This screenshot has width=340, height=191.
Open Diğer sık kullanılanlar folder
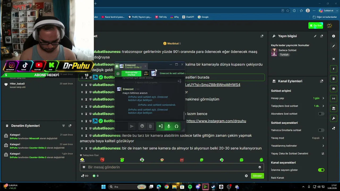(x=325, y=17)
